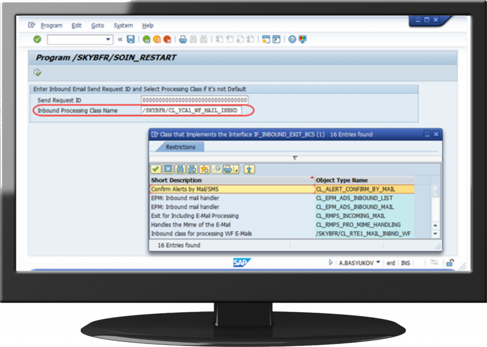This screenshot has height=347, width=487.
Task: Click the Save diskette icon
Action: click(x=131, y=39)
